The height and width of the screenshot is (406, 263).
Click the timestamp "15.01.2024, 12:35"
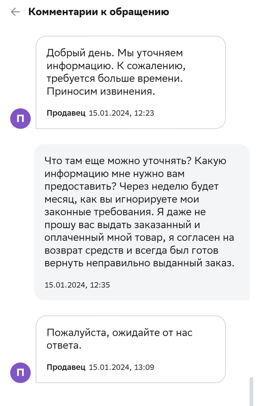click(x=77, y=285)
